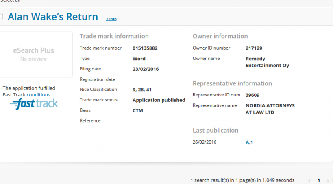This screenshot has height=184, width=333.
Task: Click the filing date 23/02/2016
Action: [x=146, y=69]
